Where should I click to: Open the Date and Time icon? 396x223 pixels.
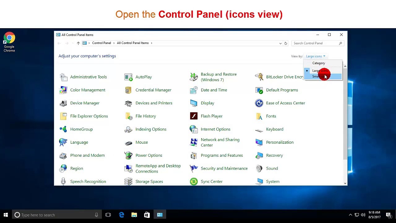pos(194,90)
